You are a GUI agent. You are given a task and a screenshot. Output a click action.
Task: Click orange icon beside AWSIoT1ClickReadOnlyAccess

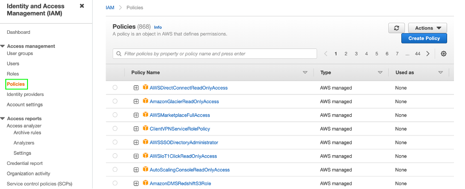[x=145, y=156]
